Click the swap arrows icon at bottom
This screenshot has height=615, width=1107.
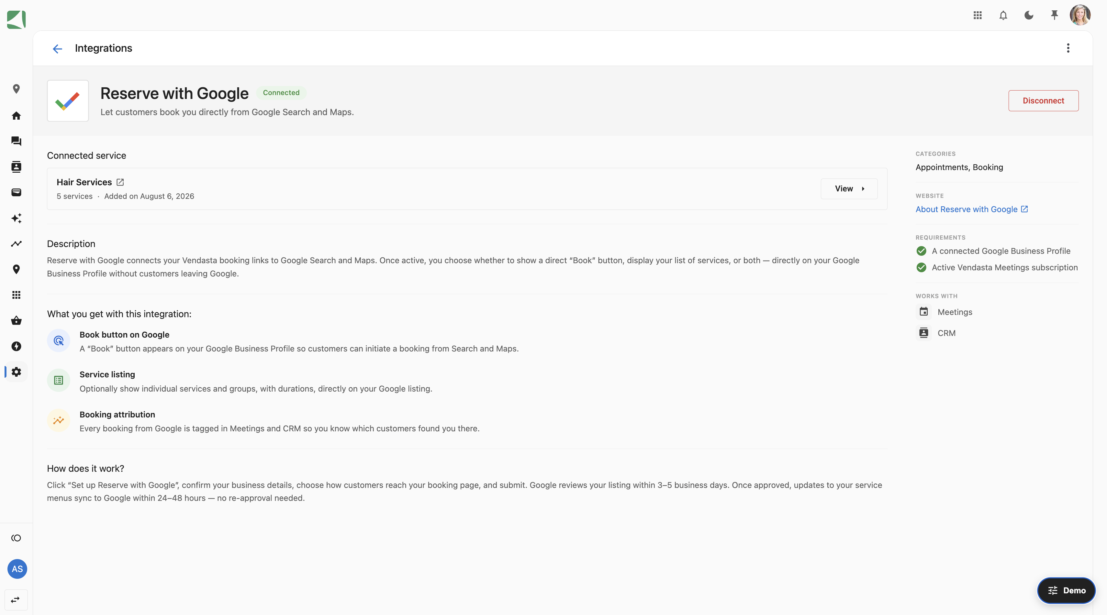tap(16, 600)
